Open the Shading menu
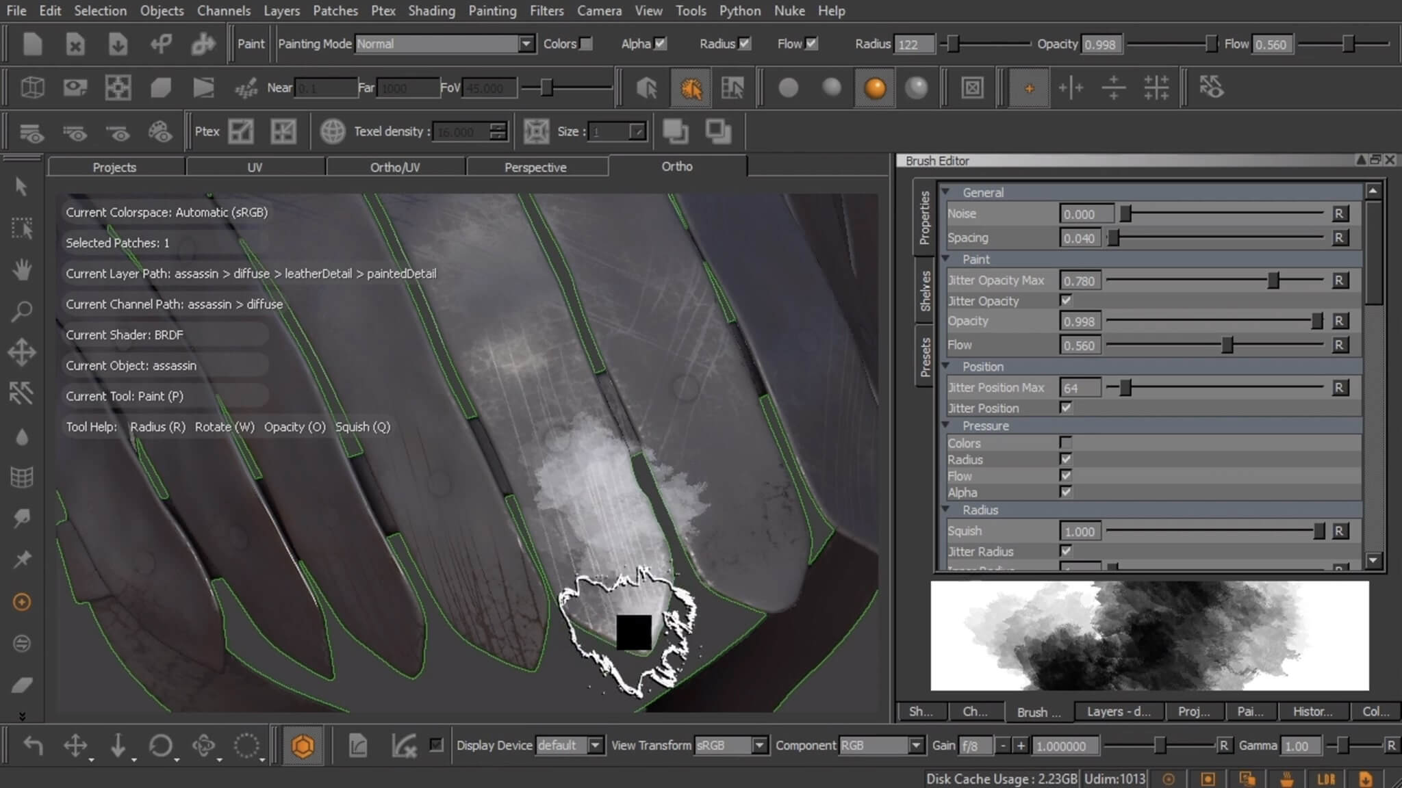This screenshot has width=1402, height=788. point(431,10)
